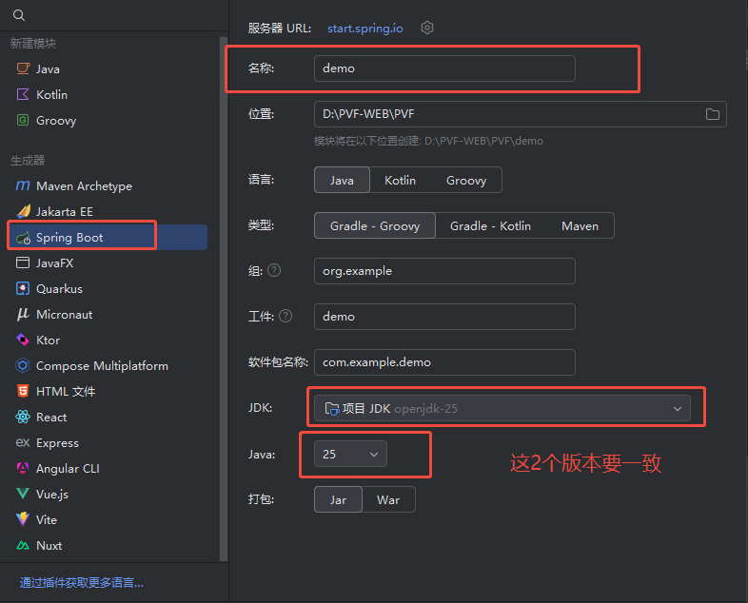Screen dimensions: 748x603
Task: Select the Groovy module icon
Action: [x=23, y=120]
